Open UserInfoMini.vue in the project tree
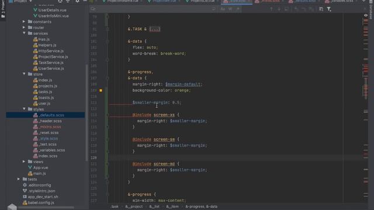 53,16
